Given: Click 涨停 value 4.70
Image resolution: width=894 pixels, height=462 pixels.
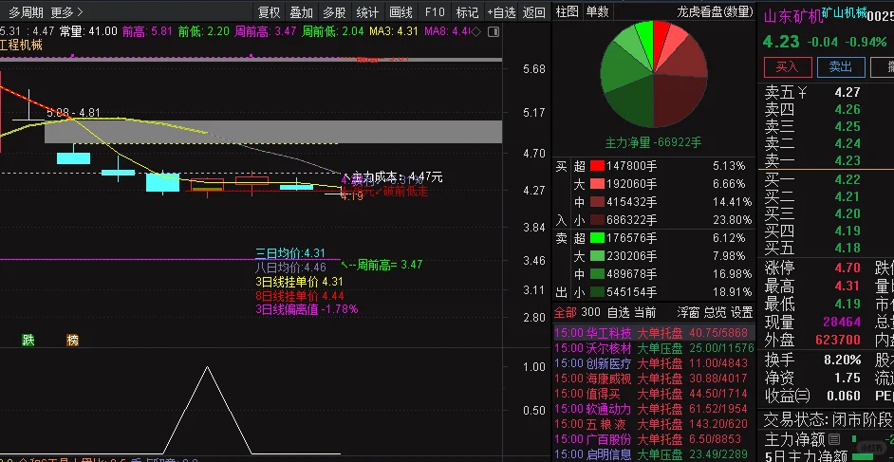Looking at the screenshot, I should [847, 268].
